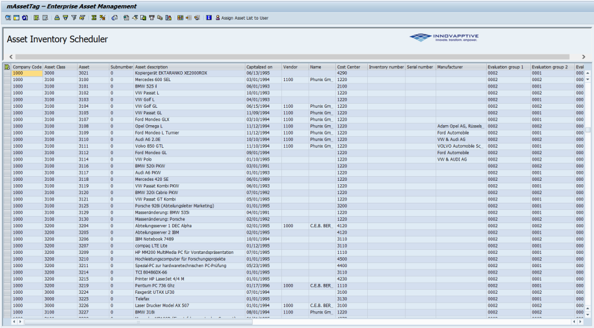
Task: Open the Details magnifier icon in toolbar
Action: pos(8,18)
